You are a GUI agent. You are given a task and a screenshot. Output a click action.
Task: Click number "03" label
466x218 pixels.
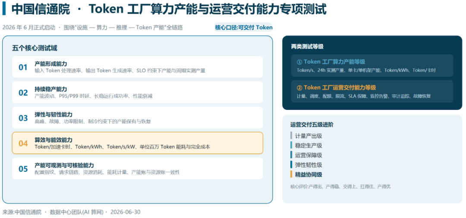(x=23, y=118)
